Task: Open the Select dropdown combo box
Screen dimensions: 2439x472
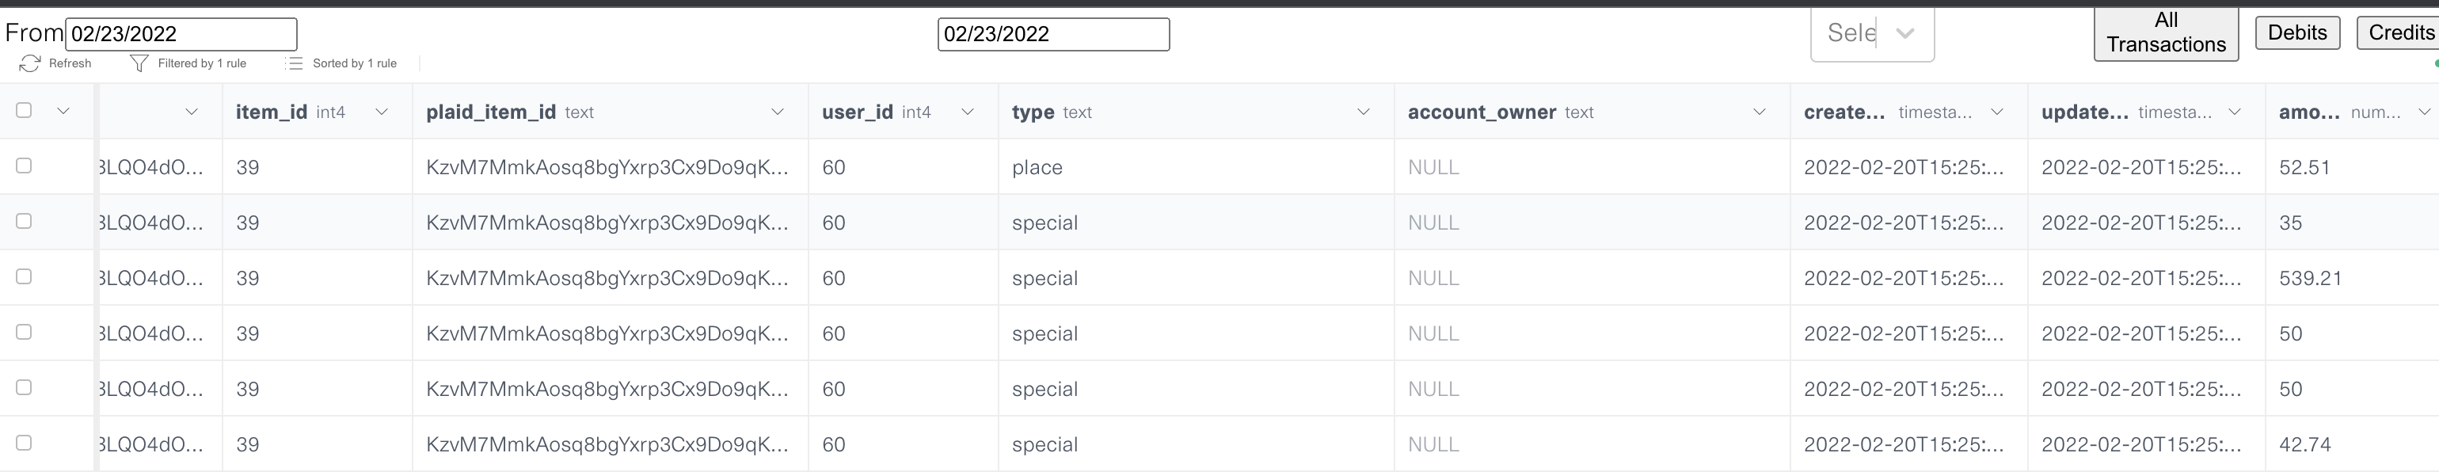Action: click(x=1872, y=33)
